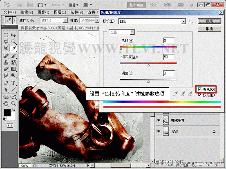Open the 图像(I) menu
This screenshot has width=226, height=169.
(x=43, y=12)
